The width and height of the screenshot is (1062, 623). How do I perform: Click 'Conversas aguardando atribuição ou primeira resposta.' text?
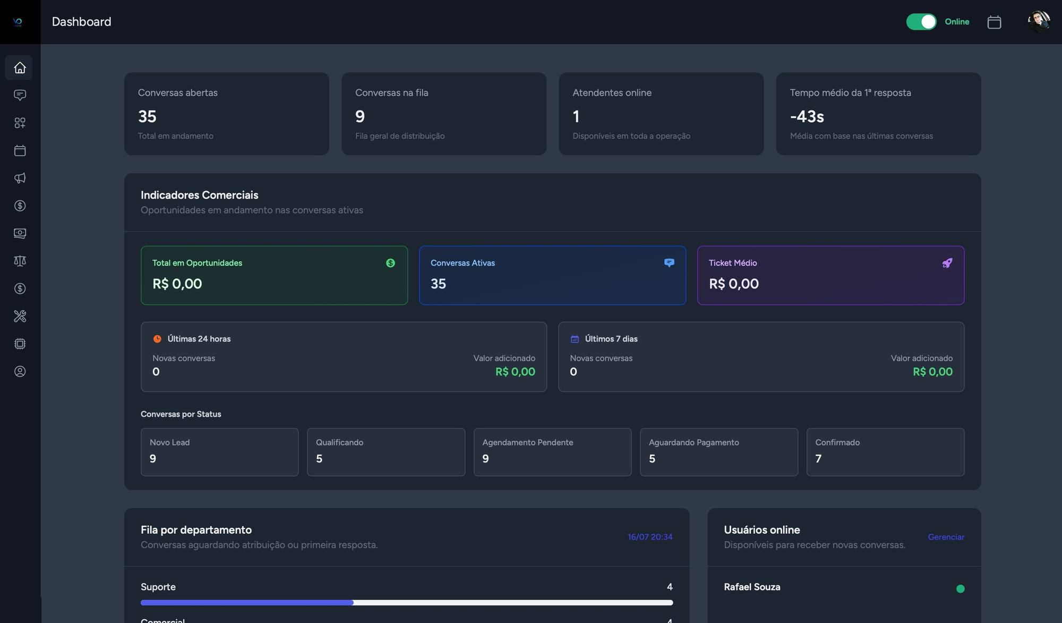pyautogui.click(x=259, y=545)
